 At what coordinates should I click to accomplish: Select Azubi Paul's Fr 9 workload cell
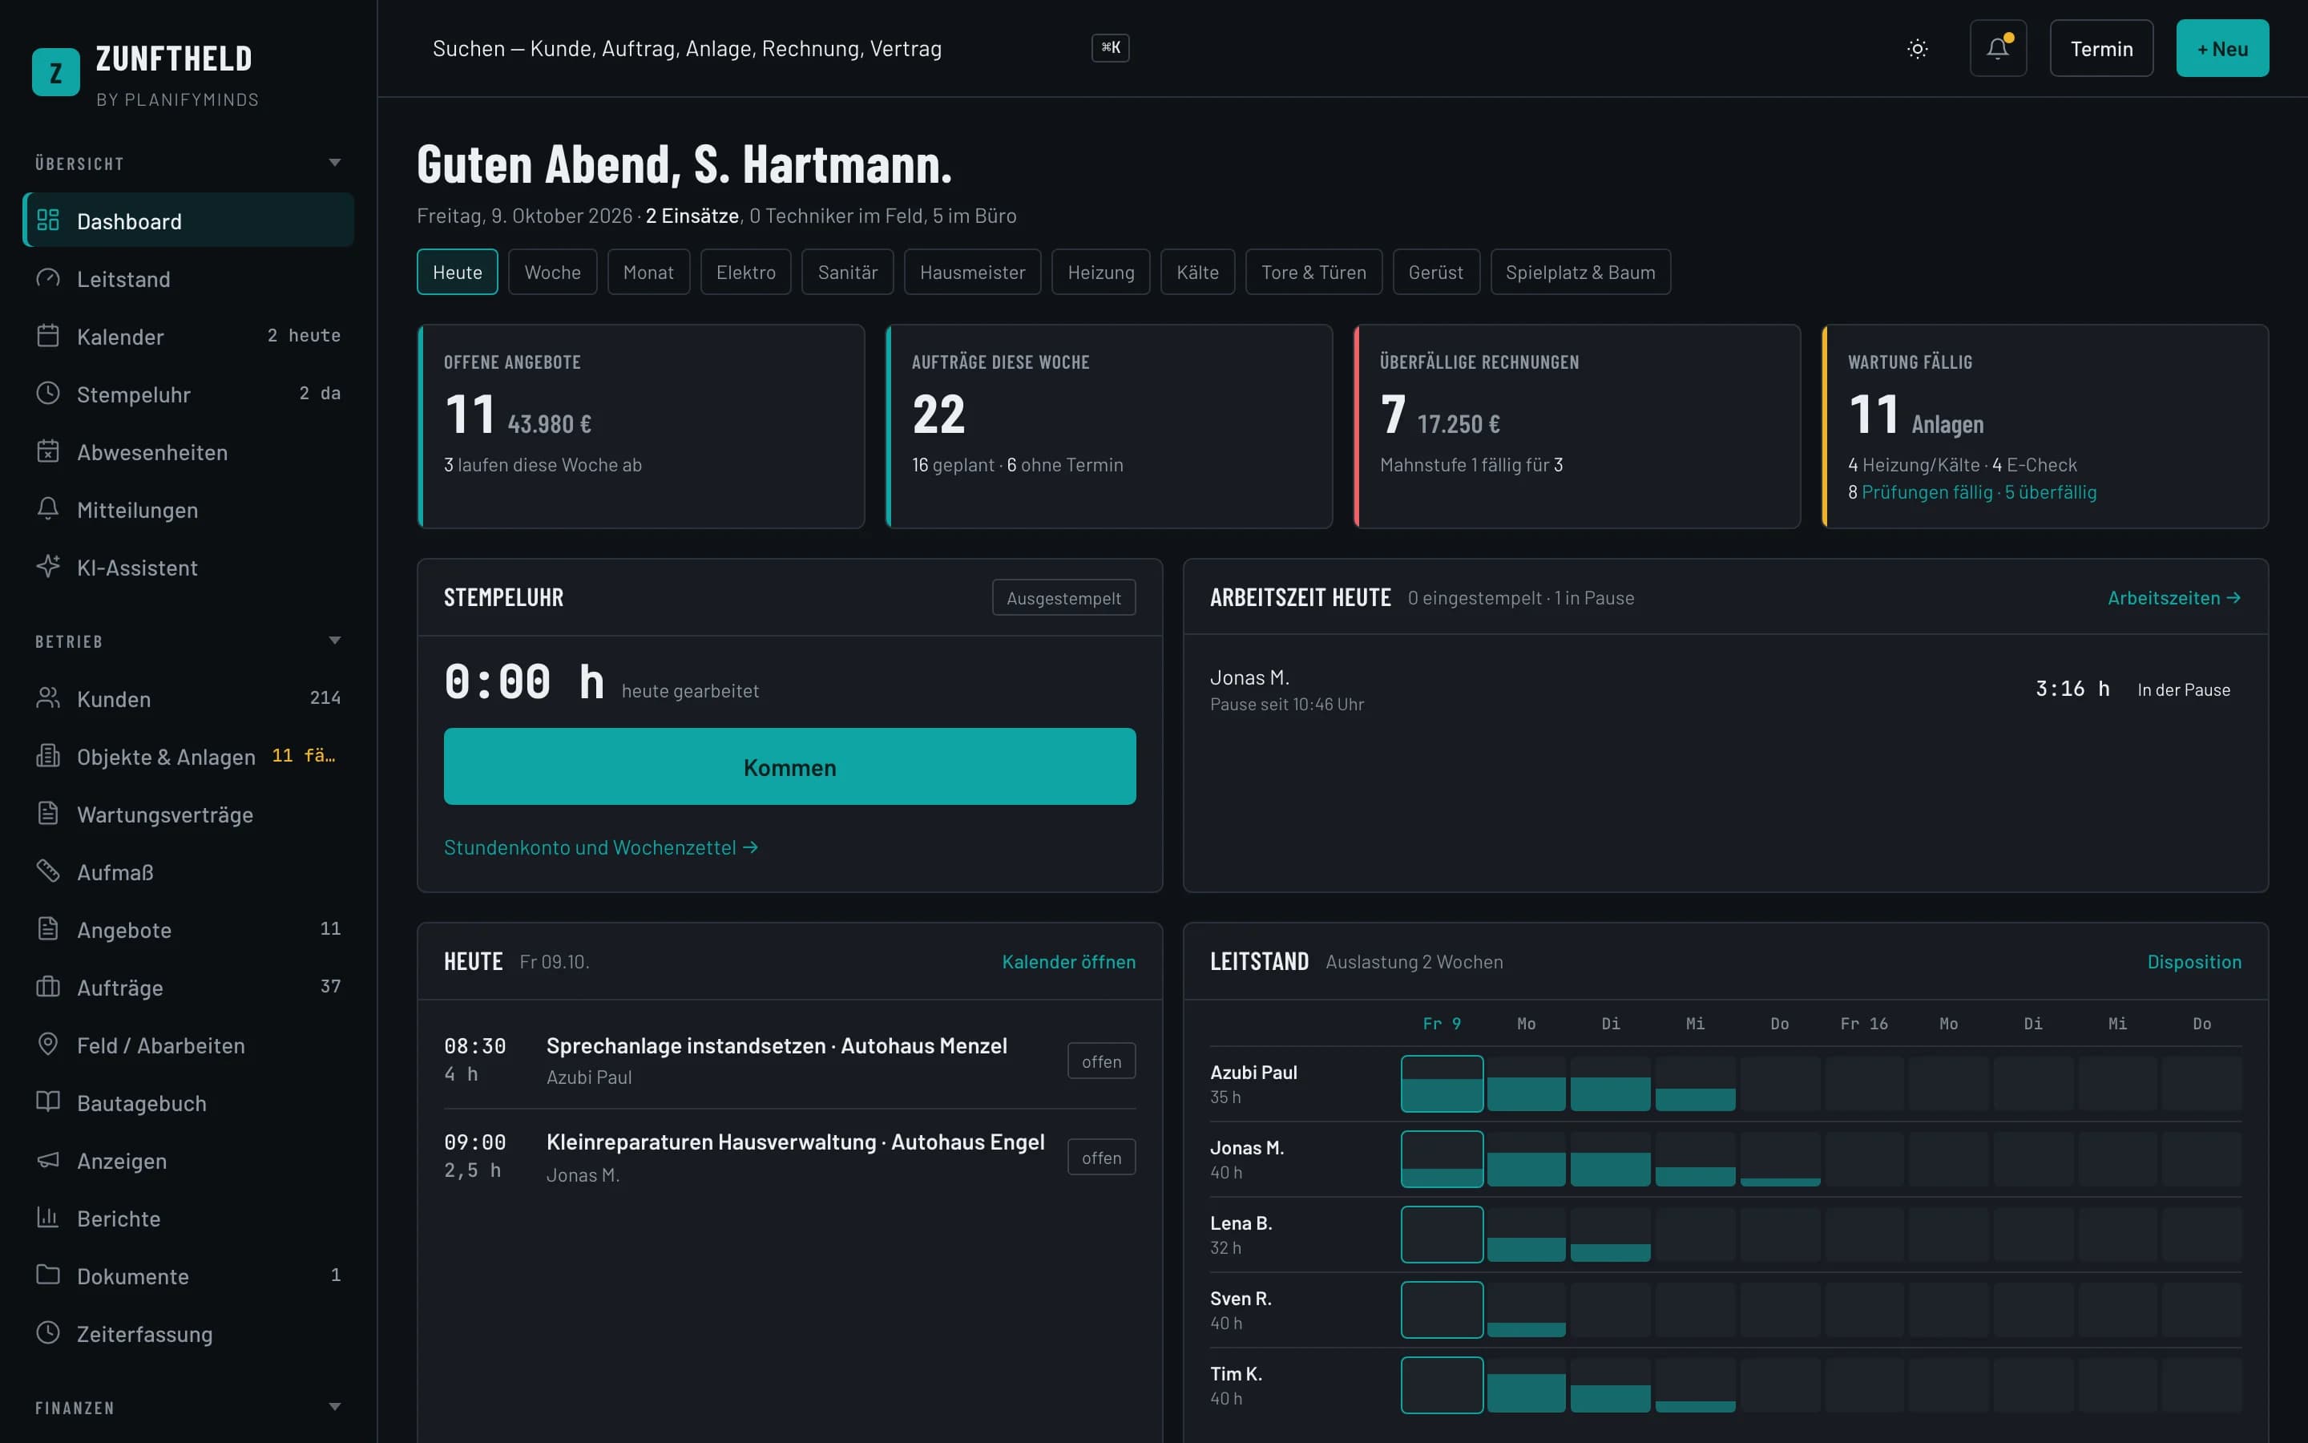point(1442,1083)
